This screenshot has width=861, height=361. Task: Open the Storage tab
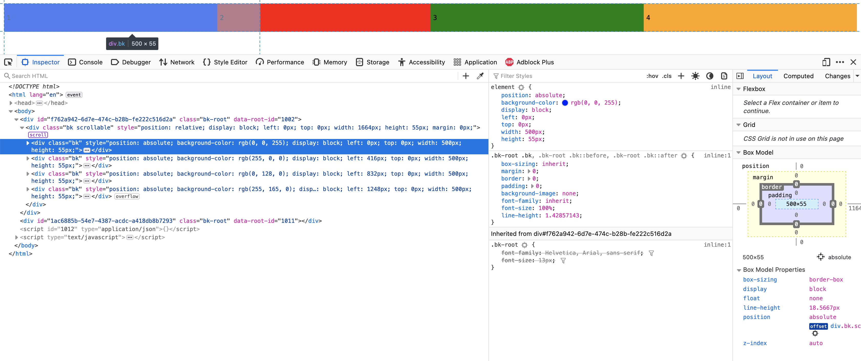coord(373,62)
